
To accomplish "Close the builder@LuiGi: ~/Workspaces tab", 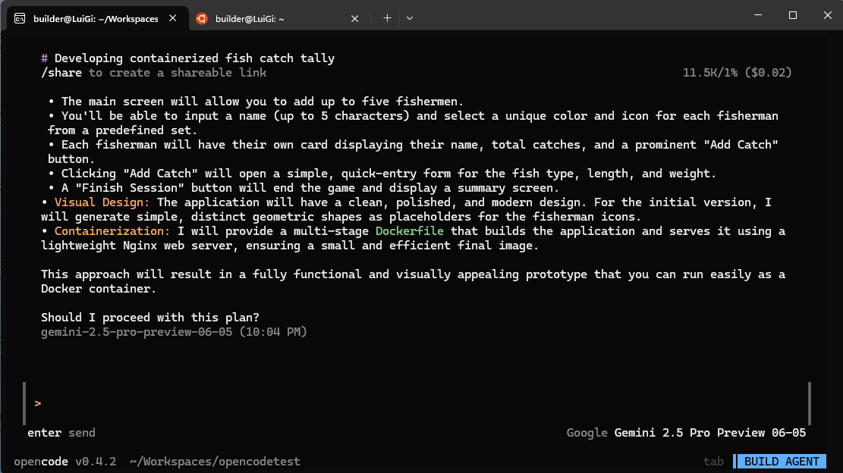I will (x=172, y=18).
